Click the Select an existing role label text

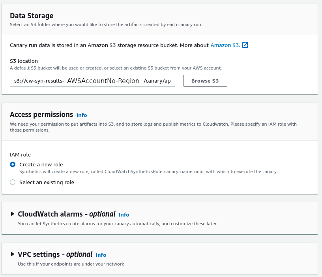point(47,182)
